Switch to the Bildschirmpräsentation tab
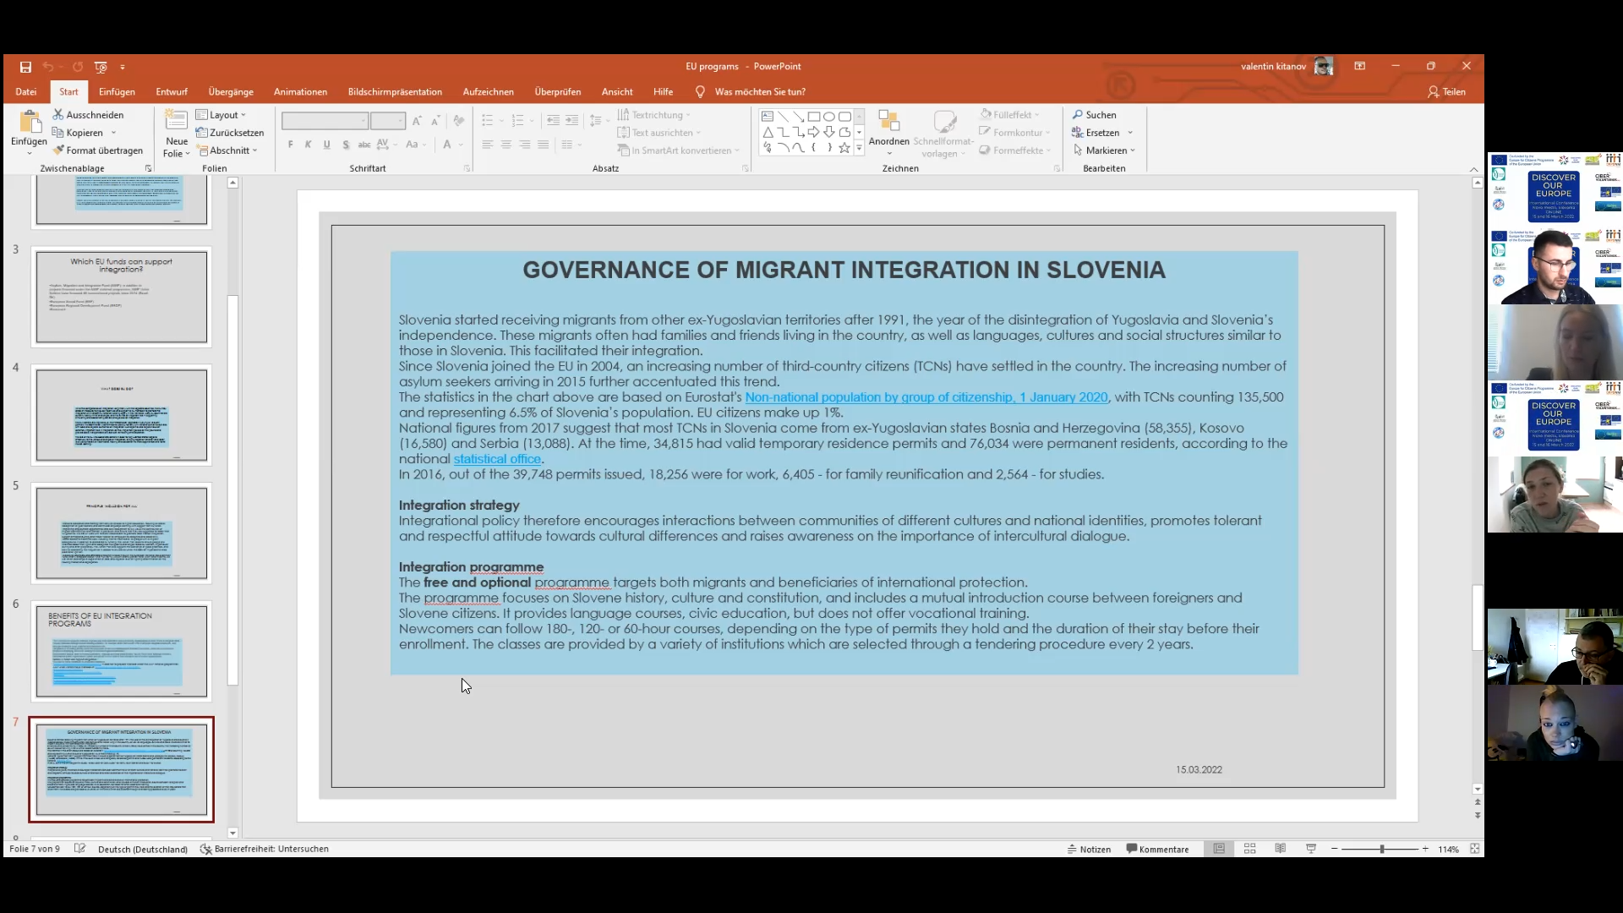Viewport: 1623px width, 913px height. point(395,91)
